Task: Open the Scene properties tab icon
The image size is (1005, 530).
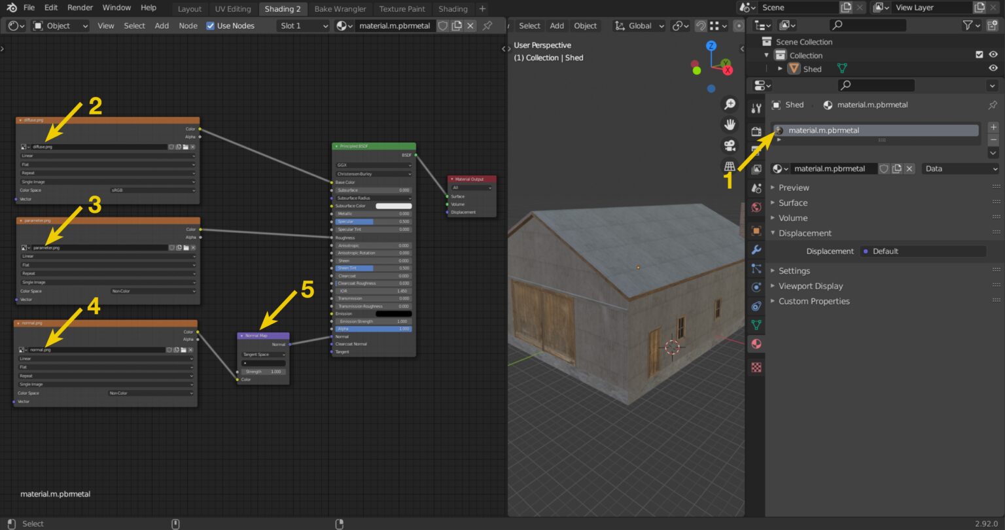Action: [756, 188]
